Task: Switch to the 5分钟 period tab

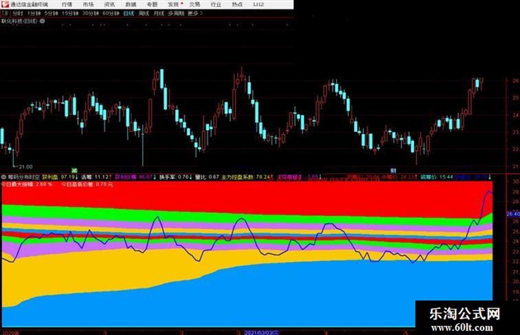Action: point(51,13)
